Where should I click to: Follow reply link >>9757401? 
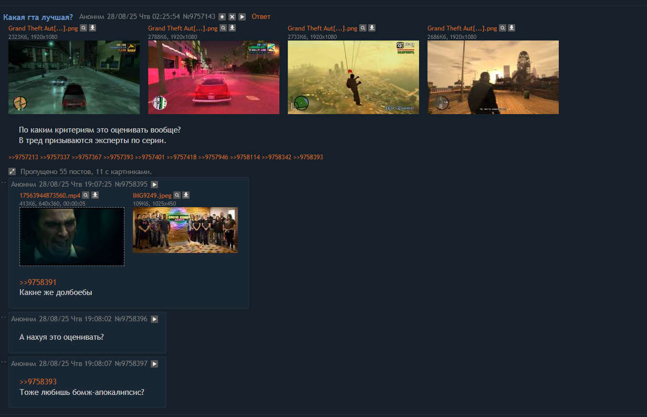[150, 157]
